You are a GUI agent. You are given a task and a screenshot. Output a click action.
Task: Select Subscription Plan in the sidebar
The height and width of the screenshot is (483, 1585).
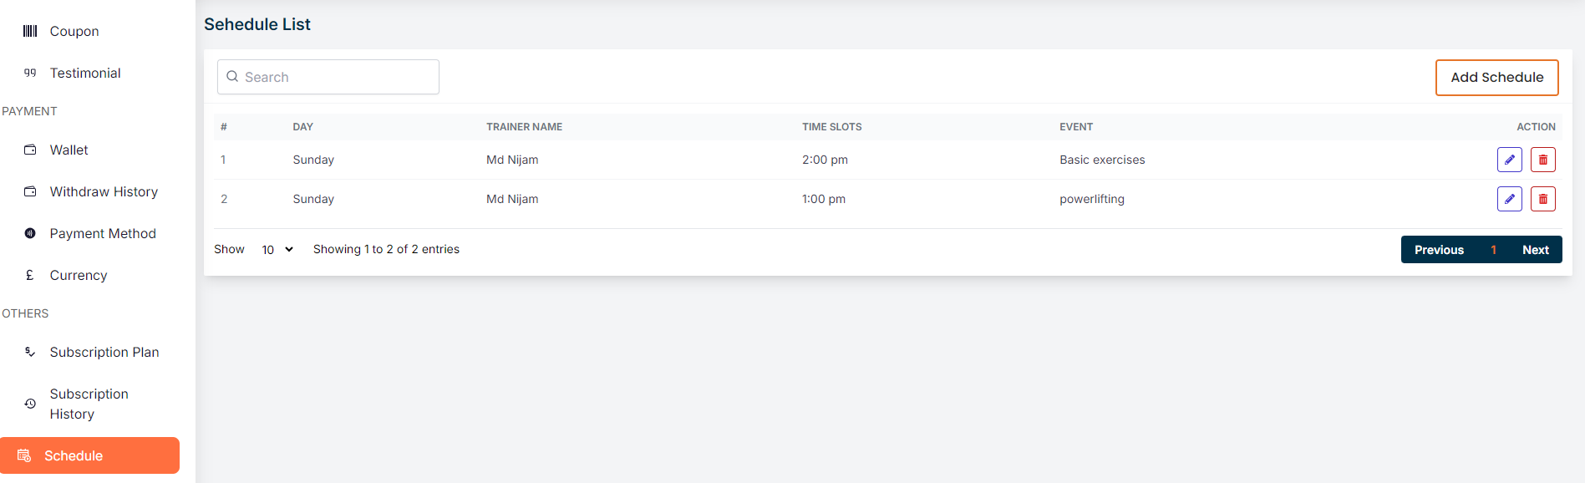click(104, 352)
